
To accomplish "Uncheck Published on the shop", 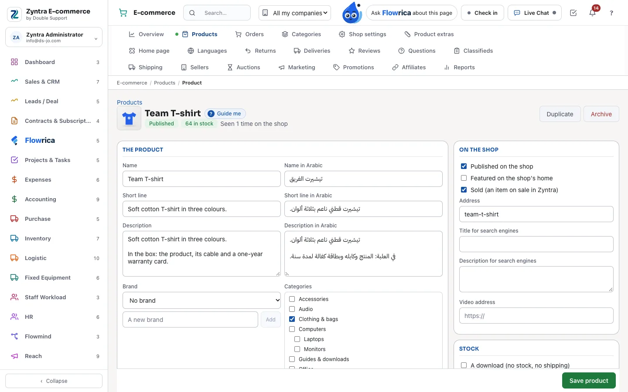I will (464, 166).
